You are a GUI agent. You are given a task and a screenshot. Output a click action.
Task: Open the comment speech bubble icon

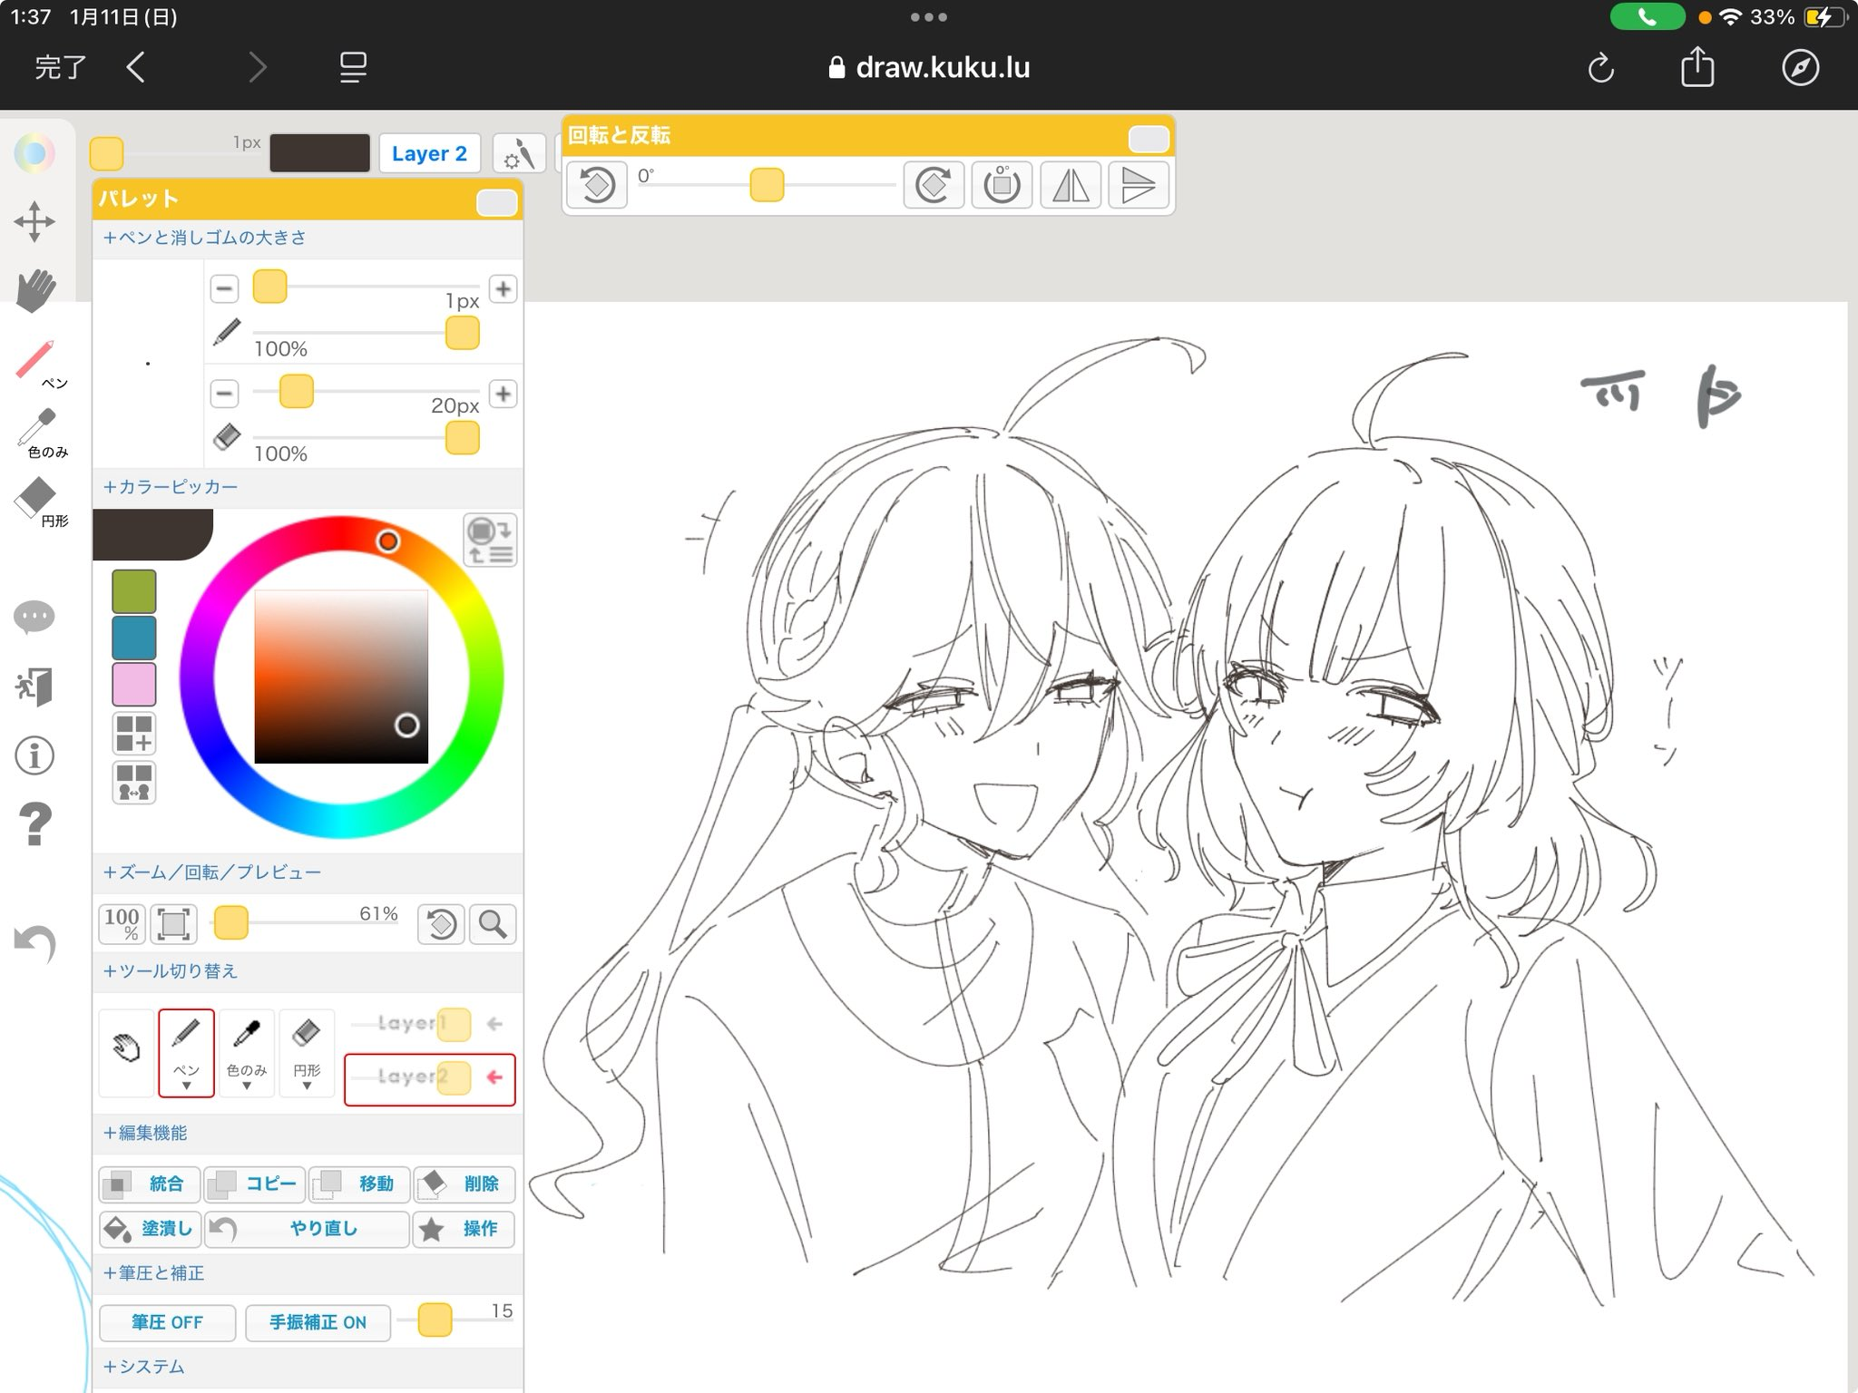(34, 618)
